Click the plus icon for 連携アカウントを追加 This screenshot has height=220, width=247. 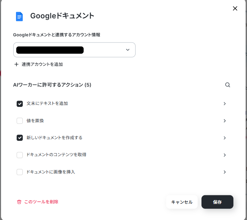pos(16,64)
